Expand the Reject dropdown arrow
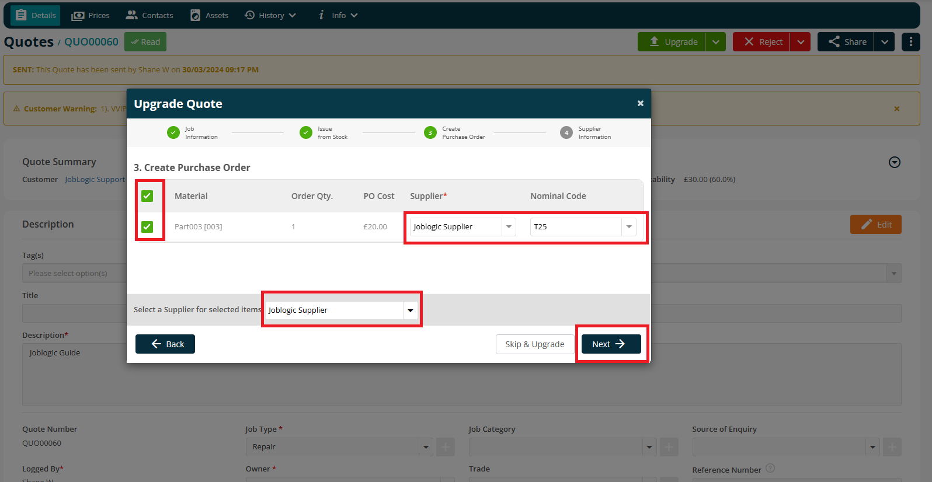932x482 pixels. click(801, 42)
